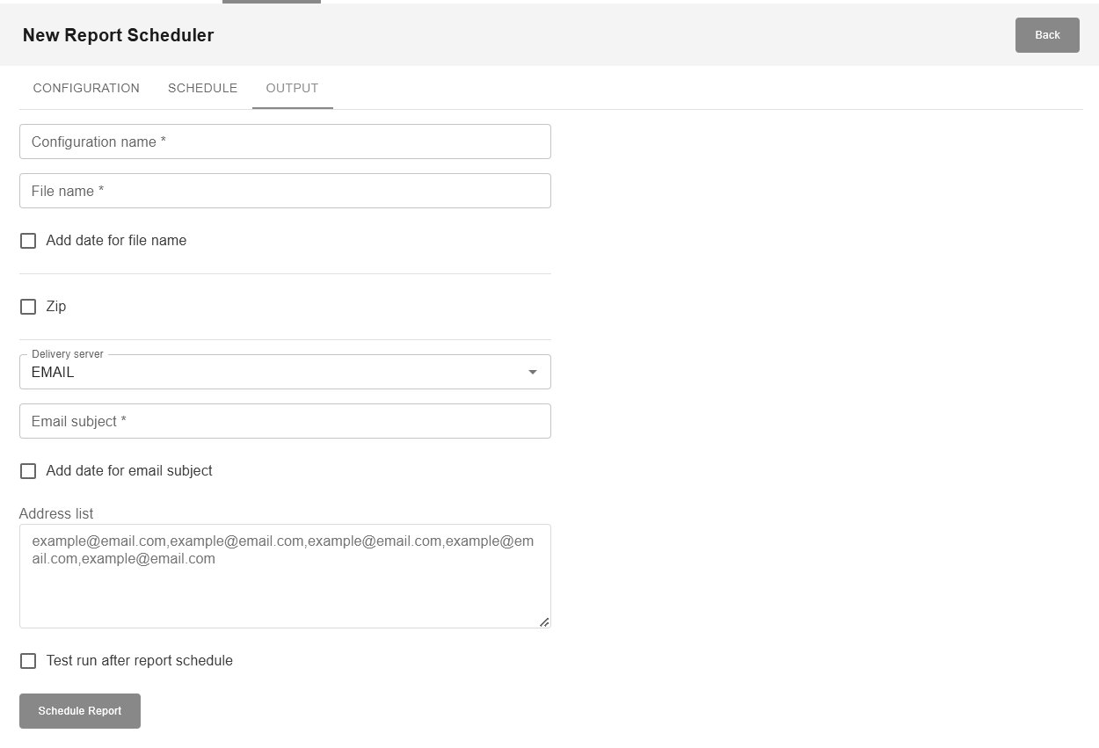1099x748 pixels.
Task: Tick the Zip checkbox
Action: pyautogui.click(x=28, y=307)
